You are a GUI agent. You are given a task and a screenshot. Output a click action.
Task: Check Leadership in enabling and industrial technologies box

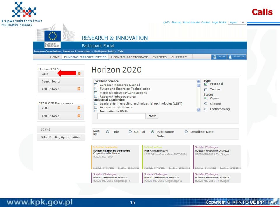point(96,103)
